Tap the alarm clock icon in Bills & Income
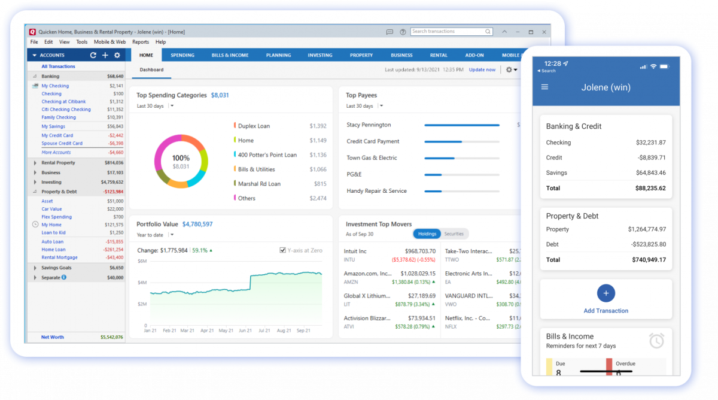Viewport: 718px width, 400px height. [656, 341]
